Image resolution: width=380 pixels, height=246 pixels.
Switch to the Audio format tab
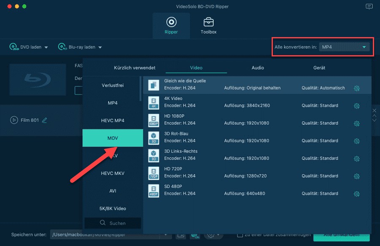pyautogui.click(x=258, y=68)
